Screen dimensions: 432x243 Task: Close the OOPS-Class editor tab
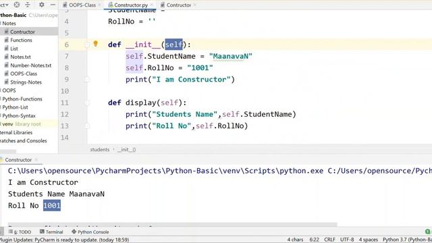pos(99,5)
